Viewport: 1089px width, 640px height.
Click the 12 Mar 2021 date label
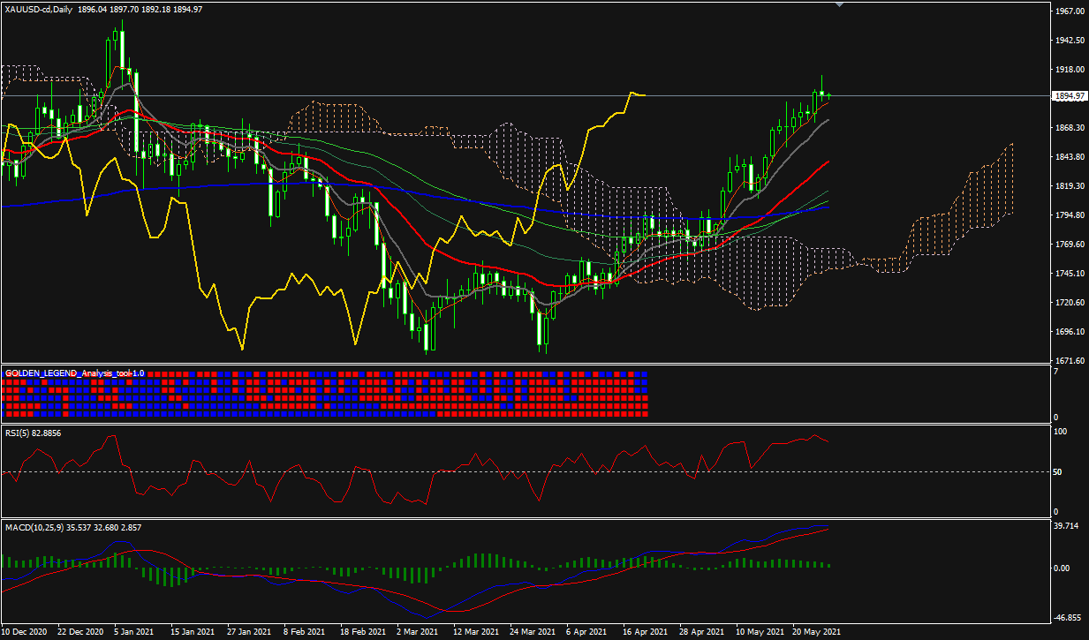477,632
